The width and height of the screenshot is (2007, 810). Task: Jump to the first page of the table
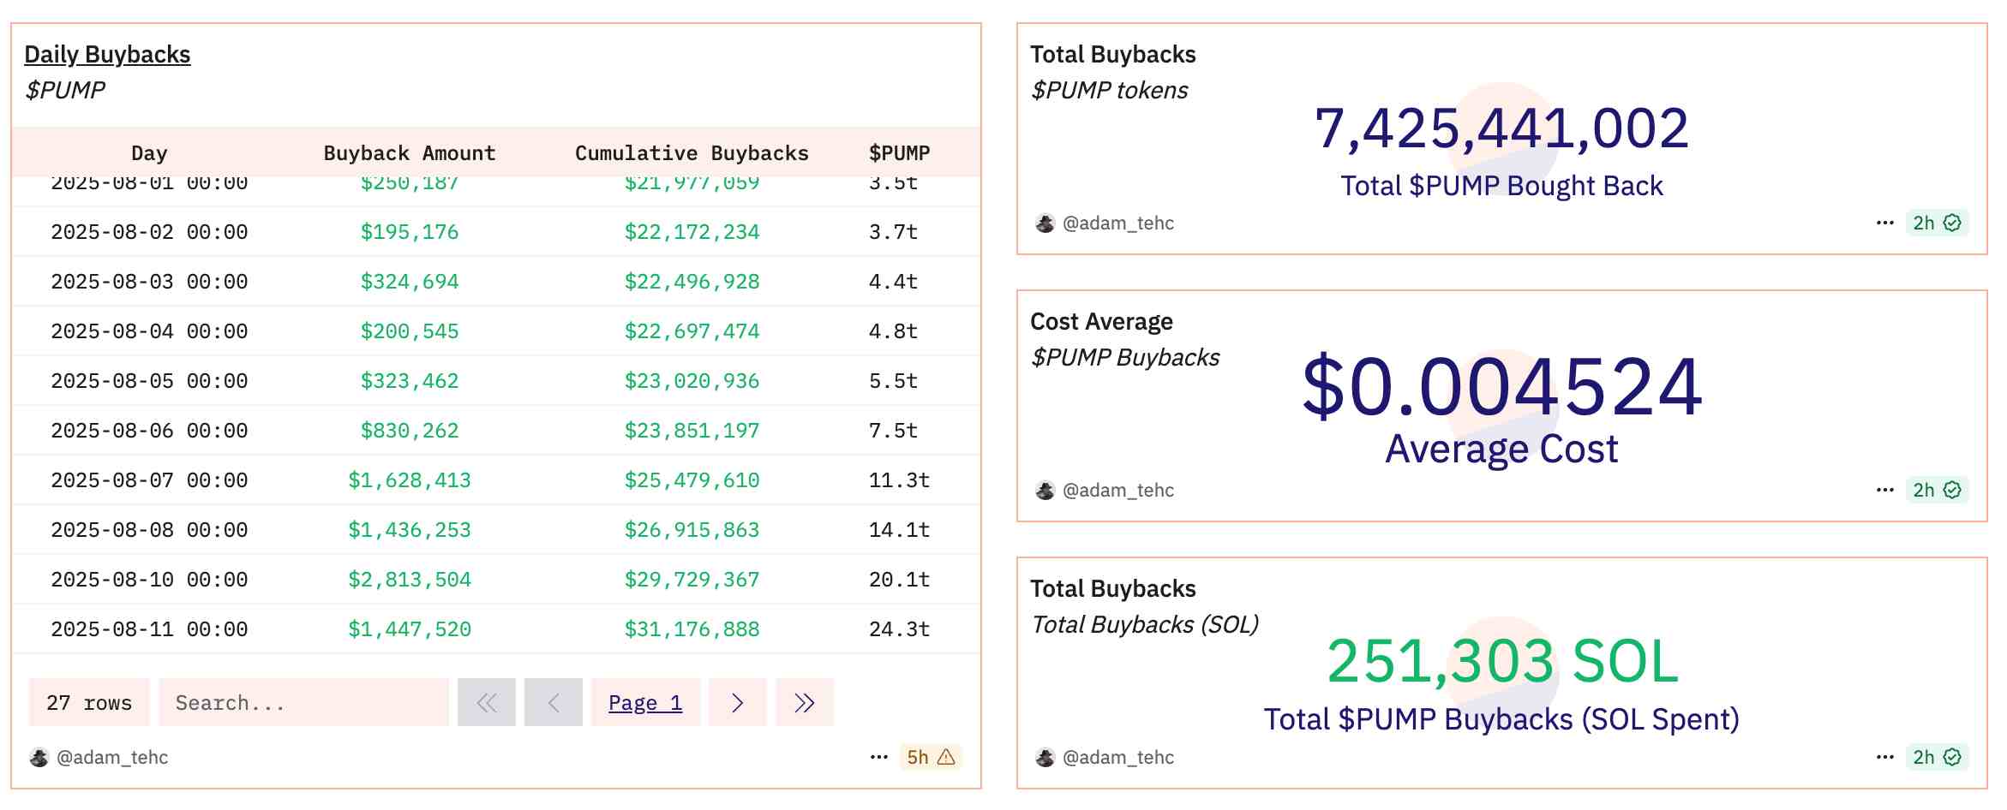click(487, 702)
